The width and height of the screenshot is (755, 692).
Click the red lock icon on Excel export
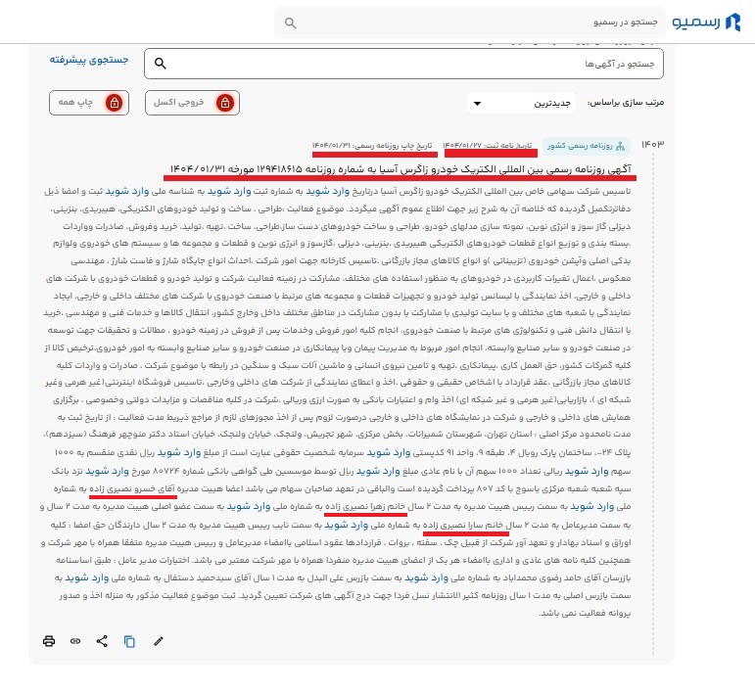point(225,103)
